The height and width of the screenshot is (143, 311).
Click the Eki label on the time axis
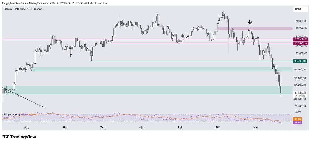click(217, 128)
